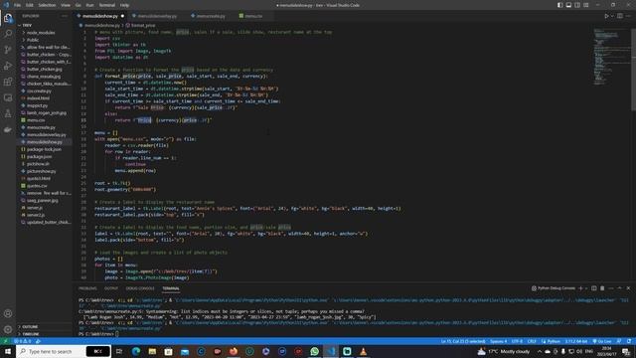
Task: Switch to the Terminal panel tab
Action: 171,288
